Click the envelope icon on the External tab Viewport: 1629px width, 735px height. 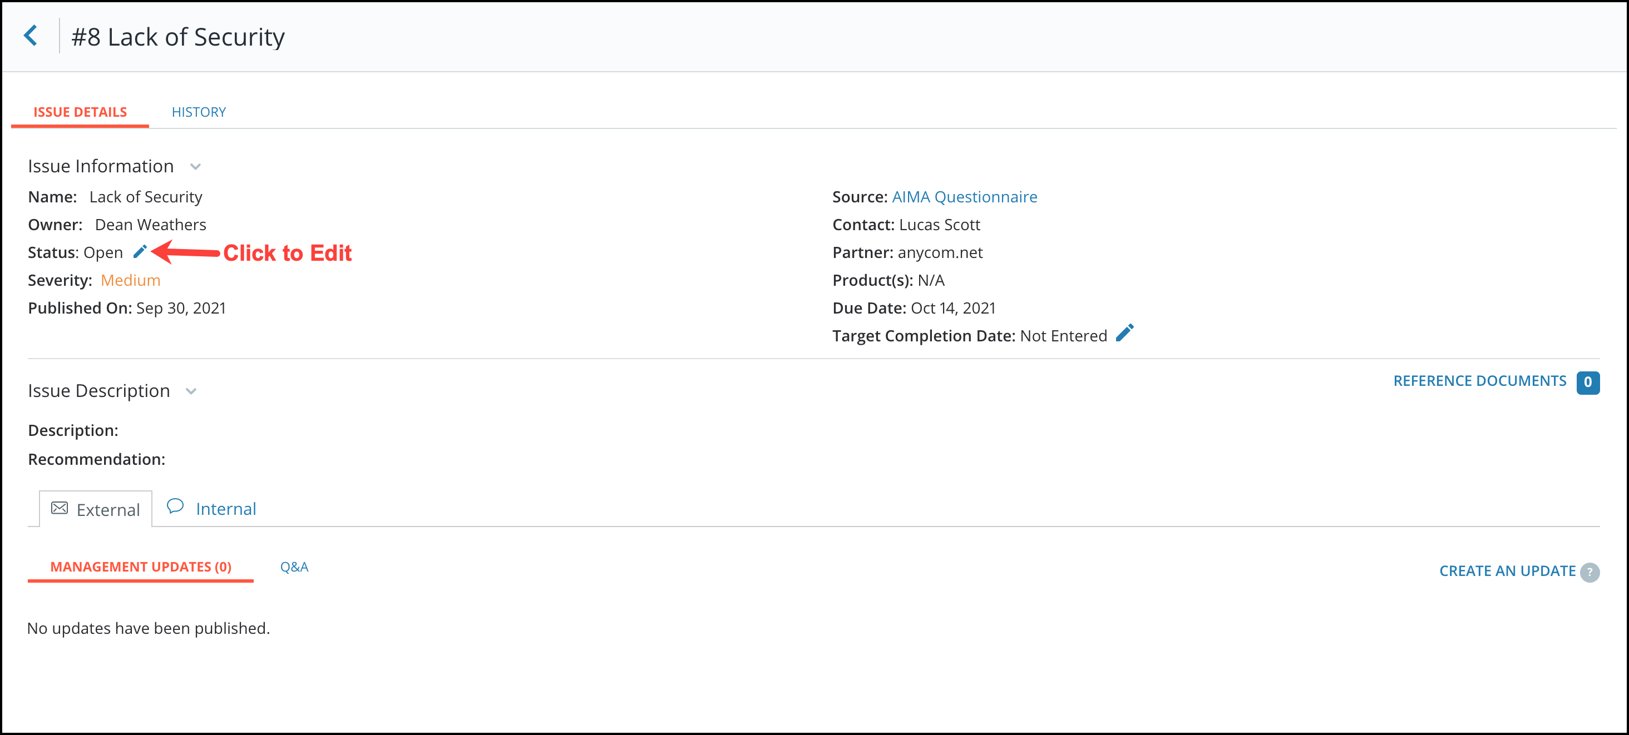click(x=60, y=508)
